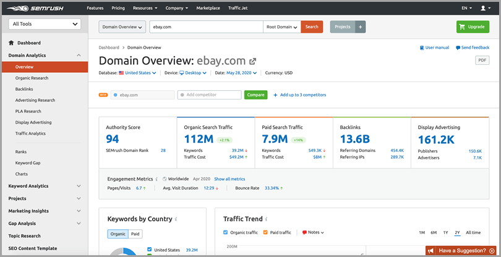Open Features in top menu

[95, 8]
